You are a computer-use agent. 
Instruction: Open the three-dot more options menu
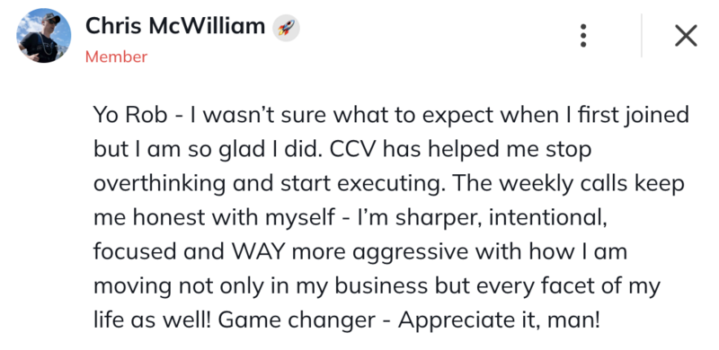tap(582, 35)
